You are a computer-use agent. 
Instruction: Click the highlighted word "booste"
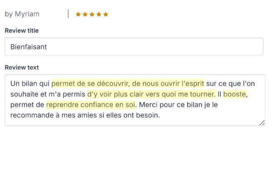click(235, 94)
